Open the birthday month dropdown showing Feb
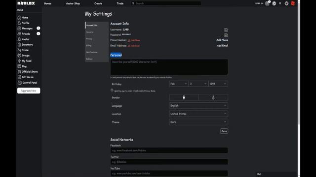This screenshot has width=316, height=177. (x=179, y=84)
